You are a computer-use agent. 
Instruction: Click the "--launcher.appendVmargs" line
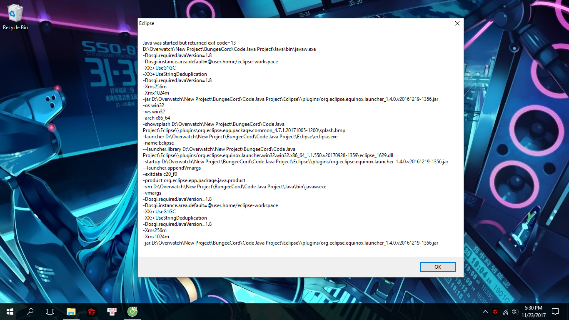tap(172, 168)
